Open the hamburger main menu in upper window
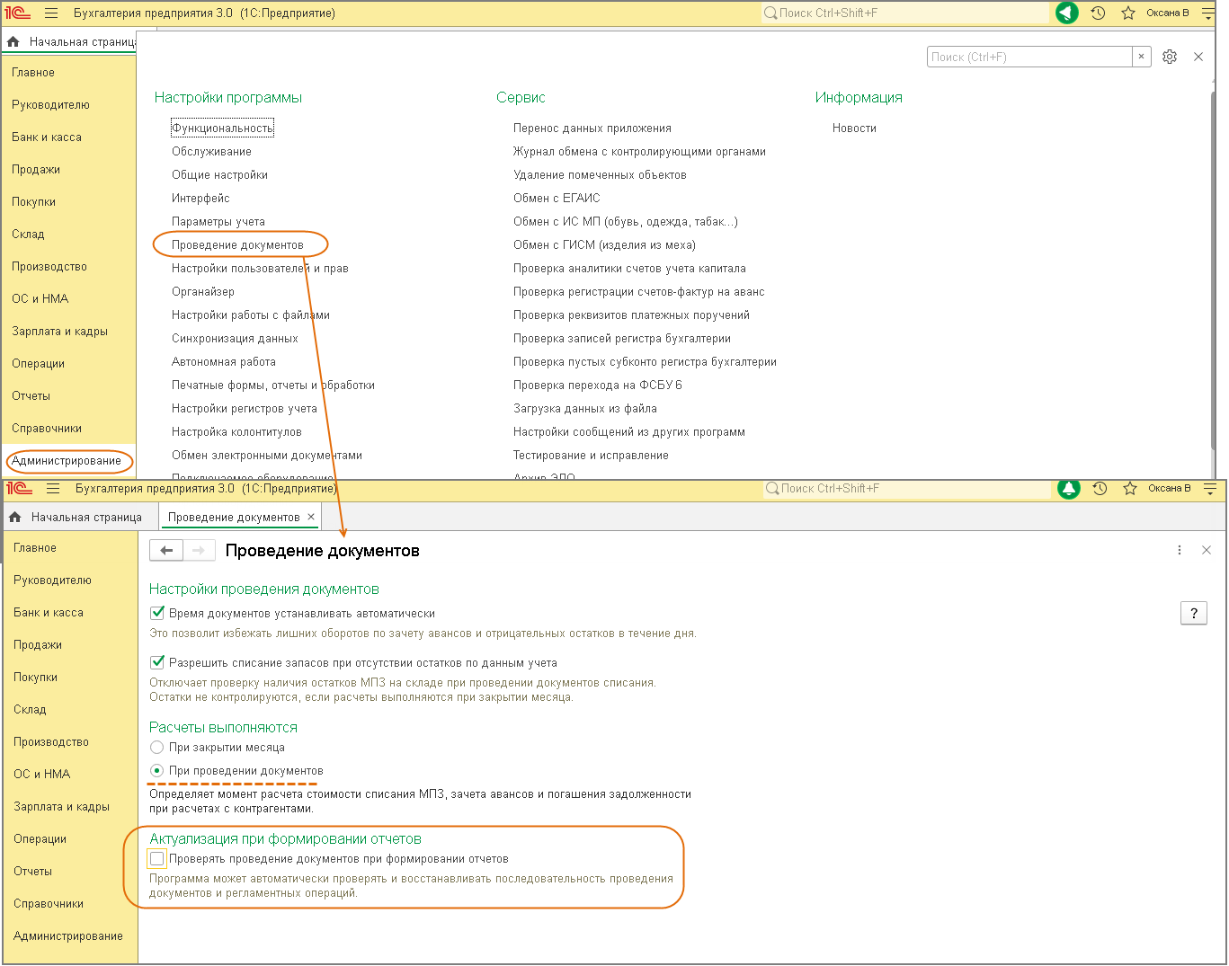1229x966 pixels. tap(51, 13)
